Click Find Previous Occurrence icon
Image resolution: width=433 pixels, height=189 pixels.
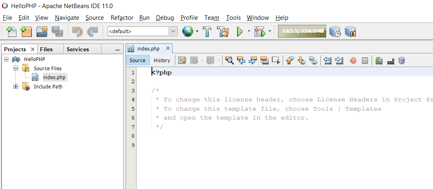tap(242, 60)
